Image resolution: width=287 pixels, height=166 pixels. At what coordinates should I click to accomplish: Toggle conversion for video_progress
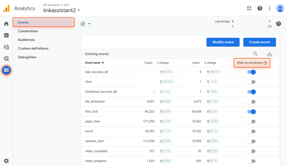point(251,161)
